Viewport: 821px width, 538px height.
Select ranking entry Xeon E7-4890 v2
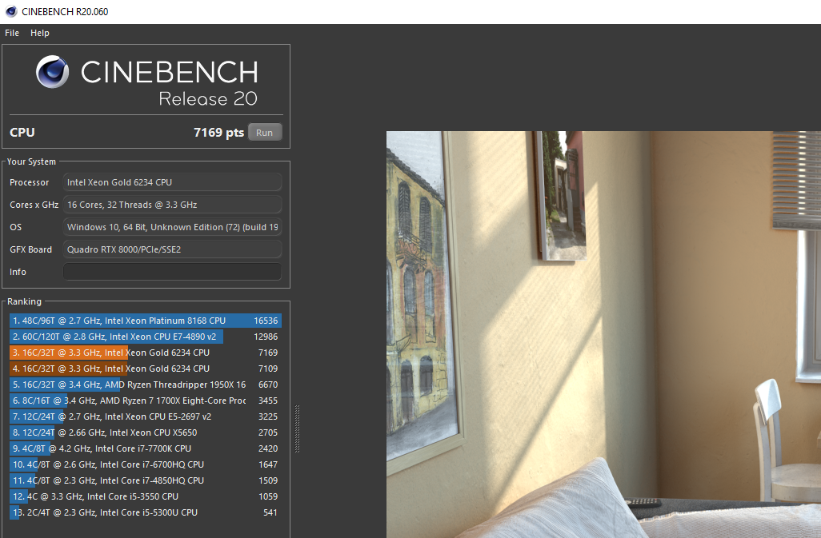(x=146, y=337)
